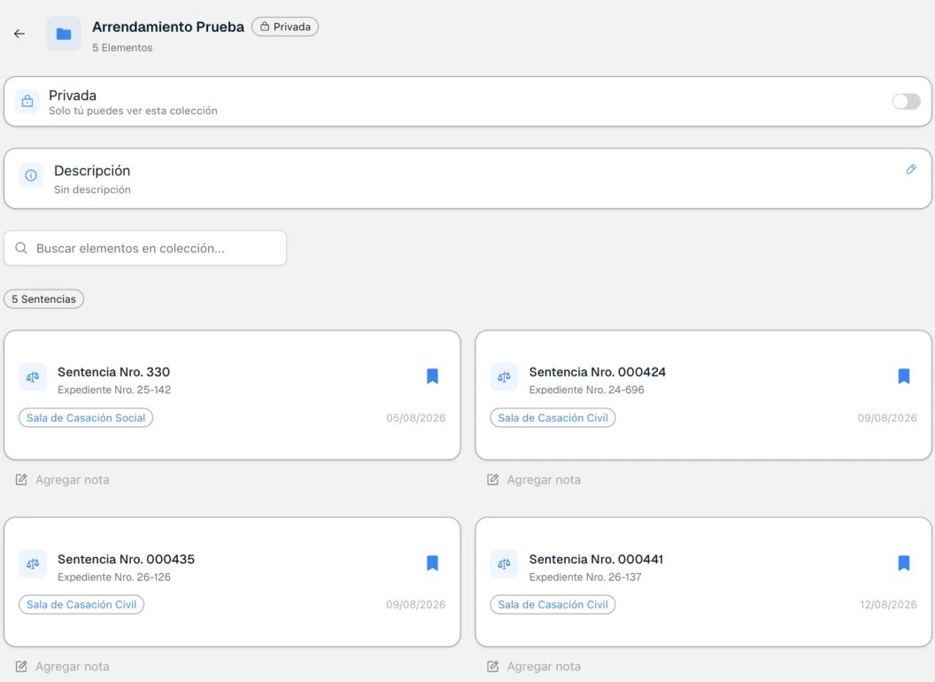
Task: Click the scales icon for Sentencia Nro. 000435
Action: pos(33,564)
